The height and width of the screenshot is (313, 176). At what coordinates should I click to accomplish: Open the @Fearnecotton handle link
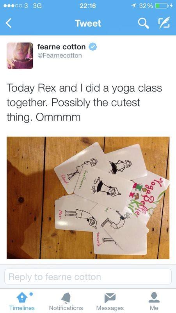pos(60,56)
